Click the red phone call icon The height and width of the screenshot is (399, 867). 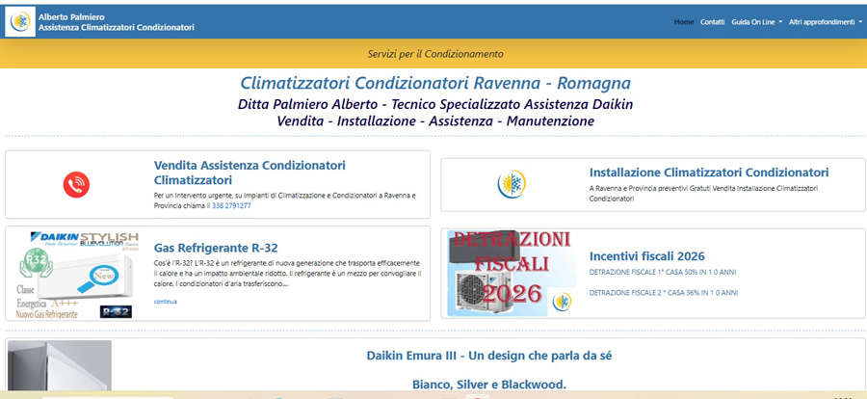pos(76,185)
